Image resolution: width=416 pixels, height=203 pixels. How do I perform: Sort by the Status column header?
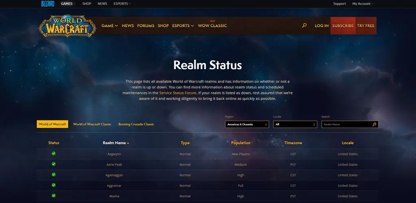click(x=54, y=143)
